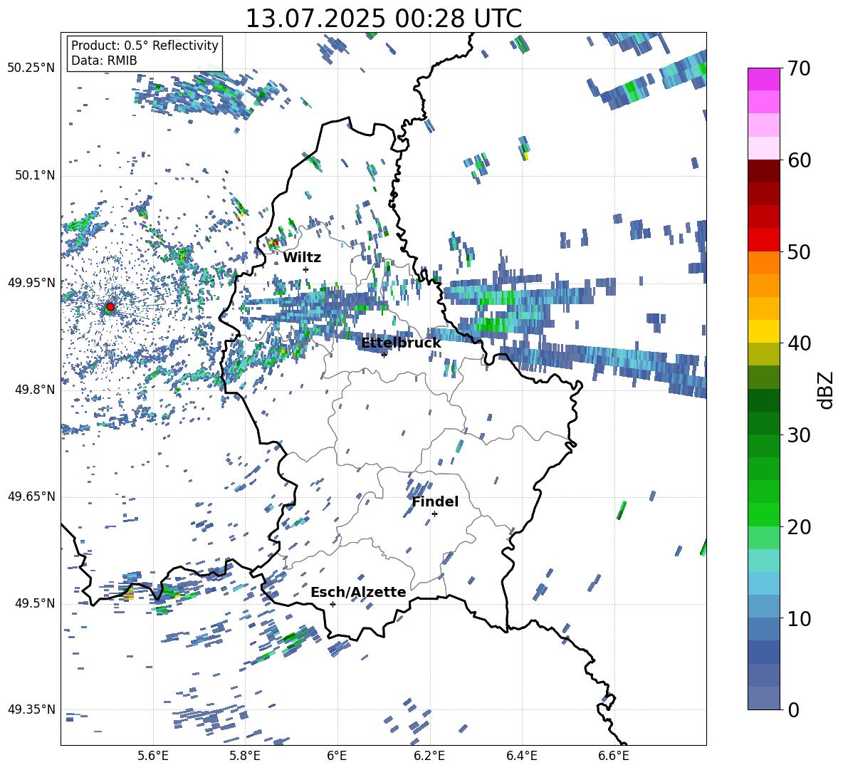Click the Wiltz city label
Screen dimensions: 843x770
point(302,258)
